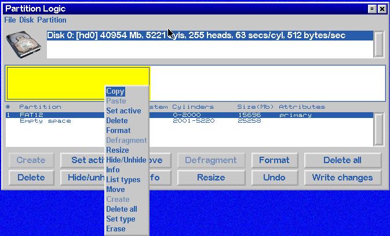
Task: Click the partially hidden Move button
Action: (160, 160)
